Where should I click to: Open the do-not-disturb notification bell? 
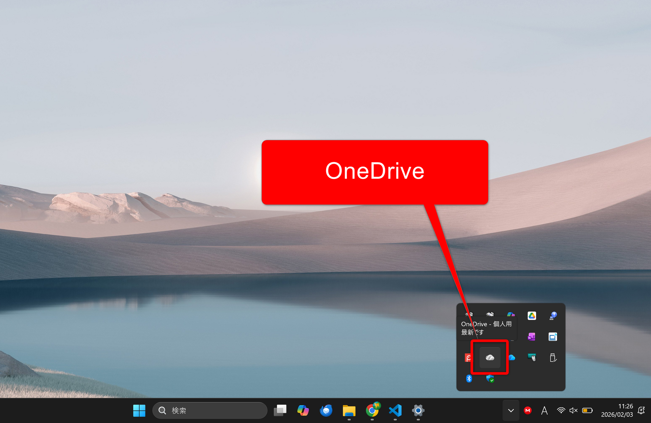pos(641,410)
